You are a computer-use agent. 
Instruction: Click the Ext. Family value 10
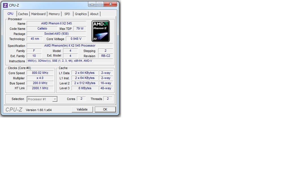click(x=34, y=56)
